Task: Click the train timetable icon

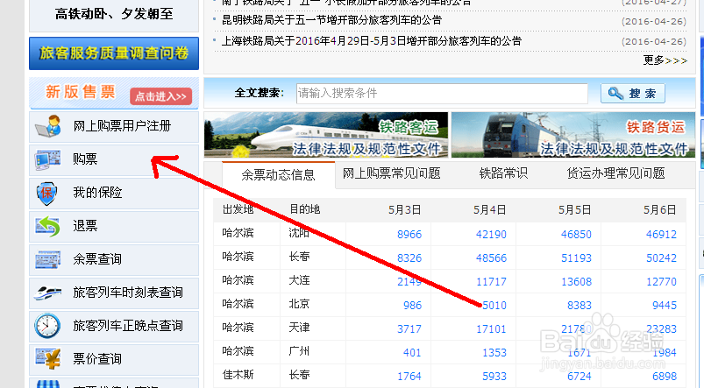Action: point(47,293)
